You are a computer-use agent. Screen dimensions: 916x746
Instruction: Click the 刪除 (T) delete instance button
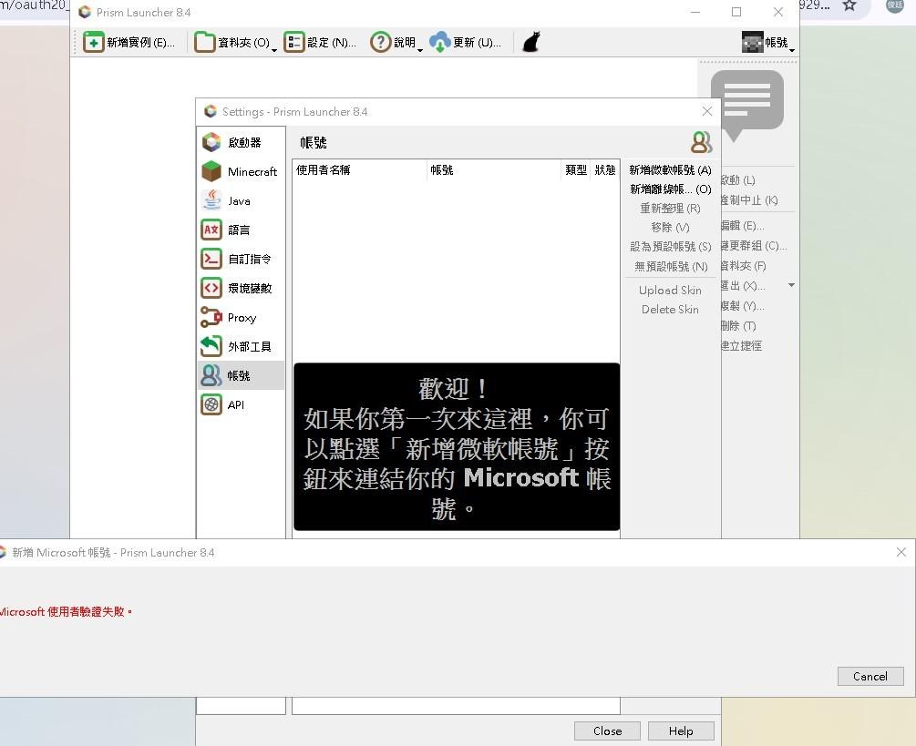pyautogui.click(x=739, y=326)
